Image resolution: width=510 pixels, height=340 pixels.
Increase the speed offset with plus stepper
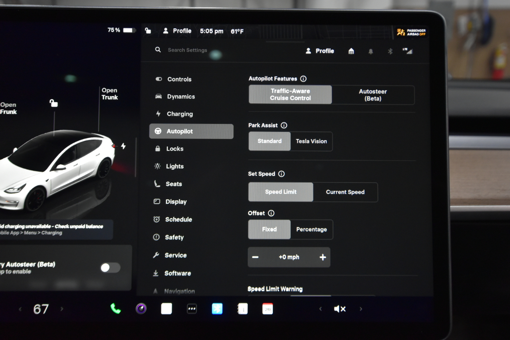pyautogui.click(x=322, y=257)
